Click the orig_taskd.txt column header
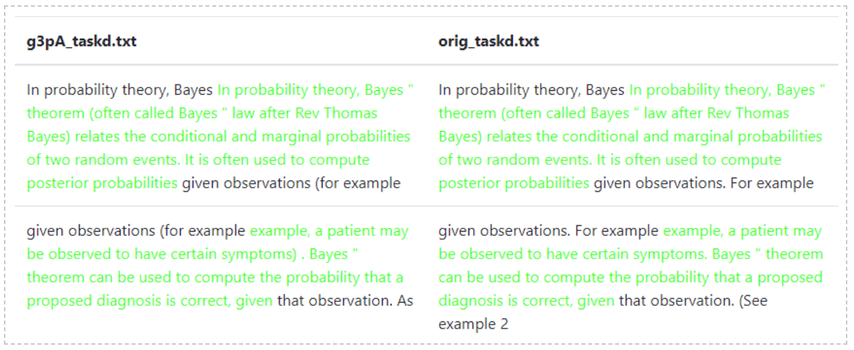This screenshot has width=854, height=350. click(x=489, y=41)
